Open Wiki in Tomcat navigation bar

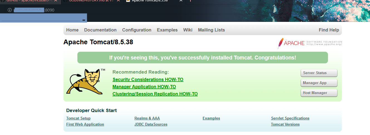click(x=188, y=30)
